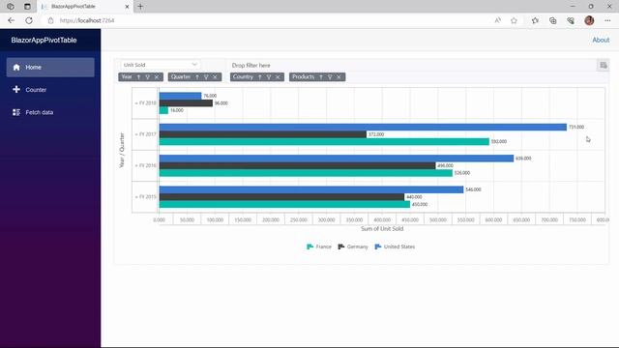Remove the Year field chip

click(x=157, y=77)
